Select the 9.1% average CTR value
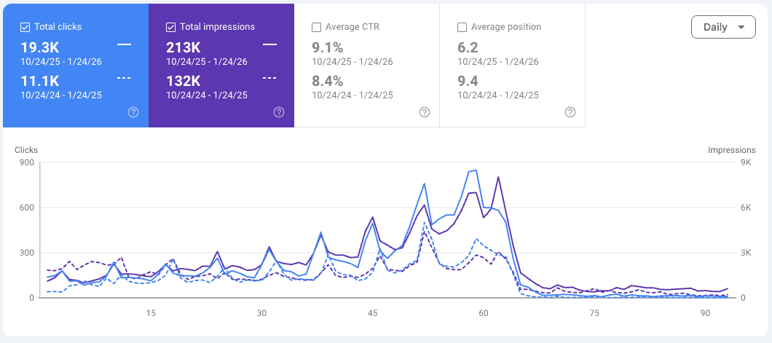772x343 pixels. coord(327,48)
